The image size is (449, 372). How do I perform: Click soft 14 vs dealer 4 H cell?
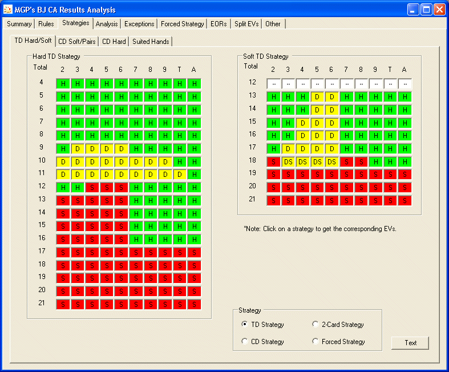coord(303,110)
